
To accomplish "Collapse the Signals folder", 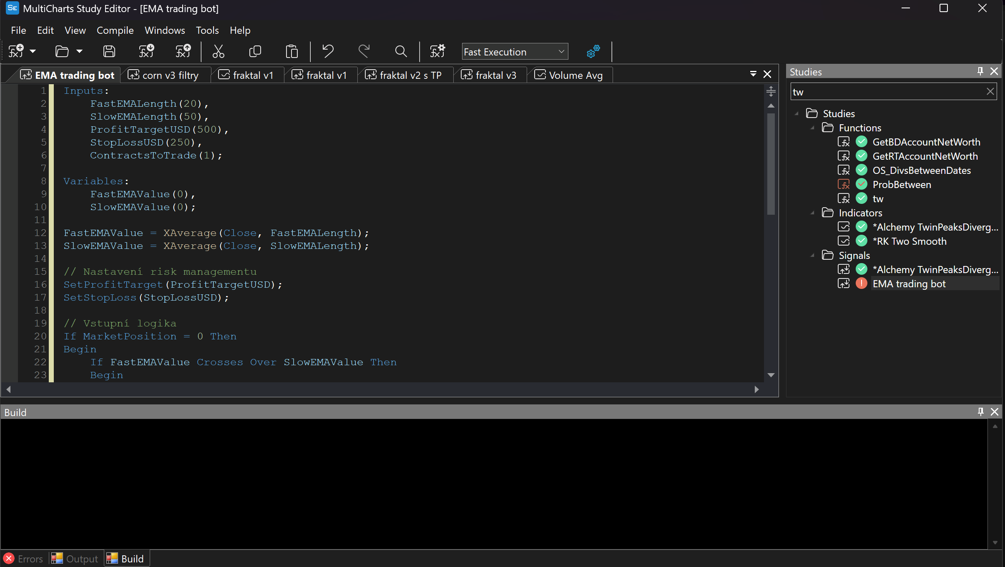I will 812,255.
